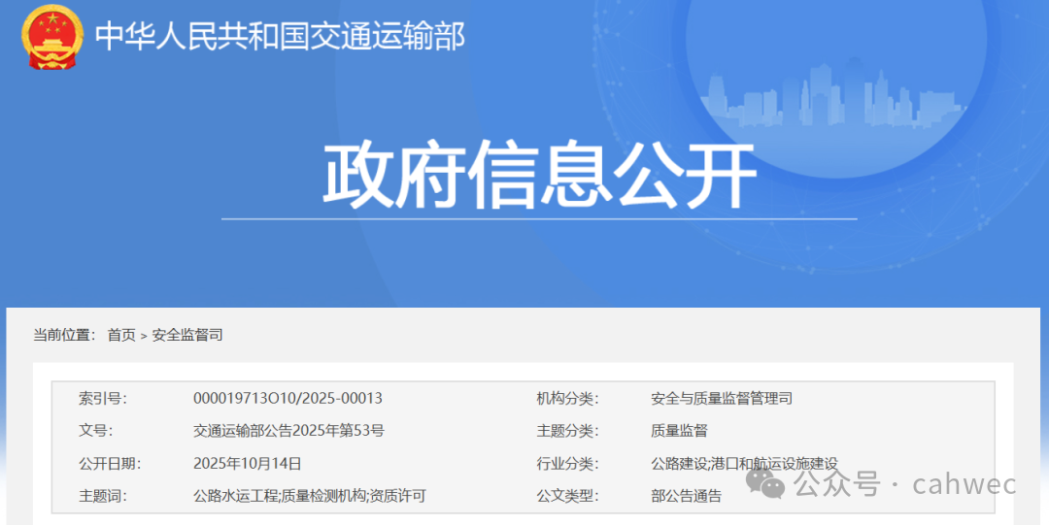This screenshot has width=1049, height=525.
Task: Click the 政府信息公开 banner heading
Action: (539, 176)
